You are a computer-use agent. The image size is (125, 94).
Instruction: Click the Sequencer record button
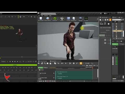point(48,81)
